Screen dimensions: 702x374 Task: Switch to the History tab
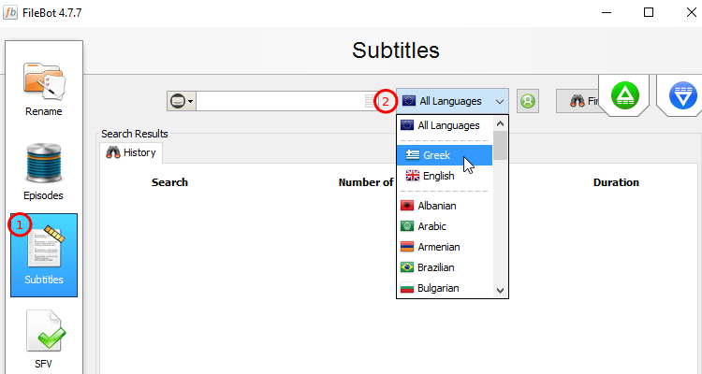coord(131,152)
